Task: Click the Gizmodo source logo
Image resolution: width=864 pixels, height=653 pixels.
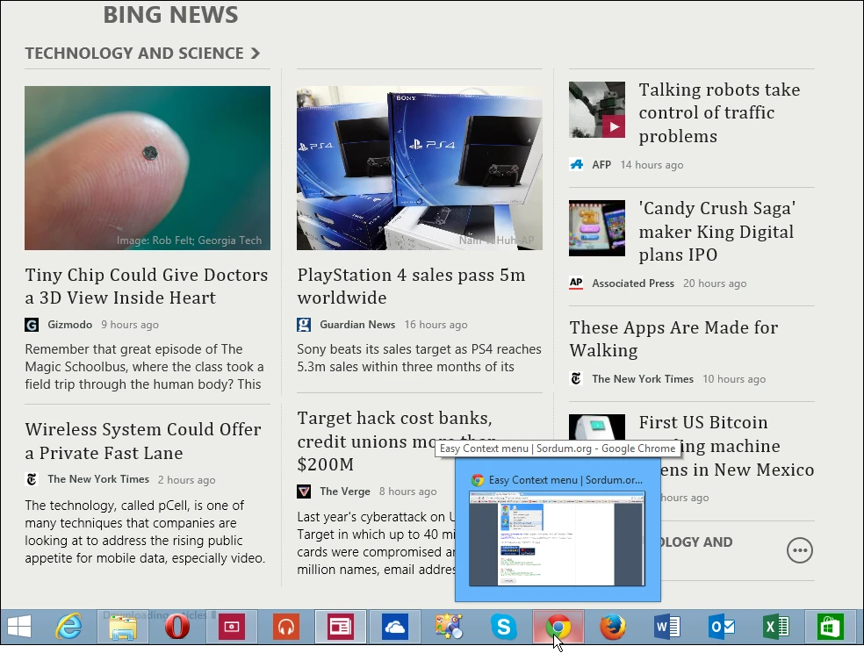Action: pos(32,325)
